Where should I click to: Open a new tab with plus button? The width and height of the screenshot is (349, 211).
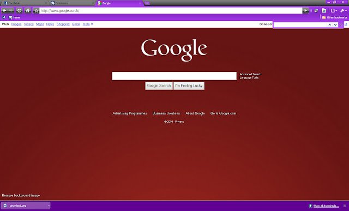pos(147,3)
